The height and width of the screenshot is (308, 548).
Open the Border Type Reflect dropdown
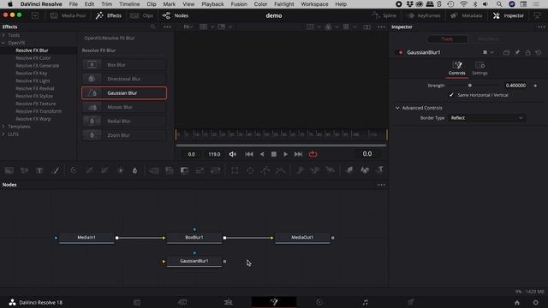tap(487, 118)
